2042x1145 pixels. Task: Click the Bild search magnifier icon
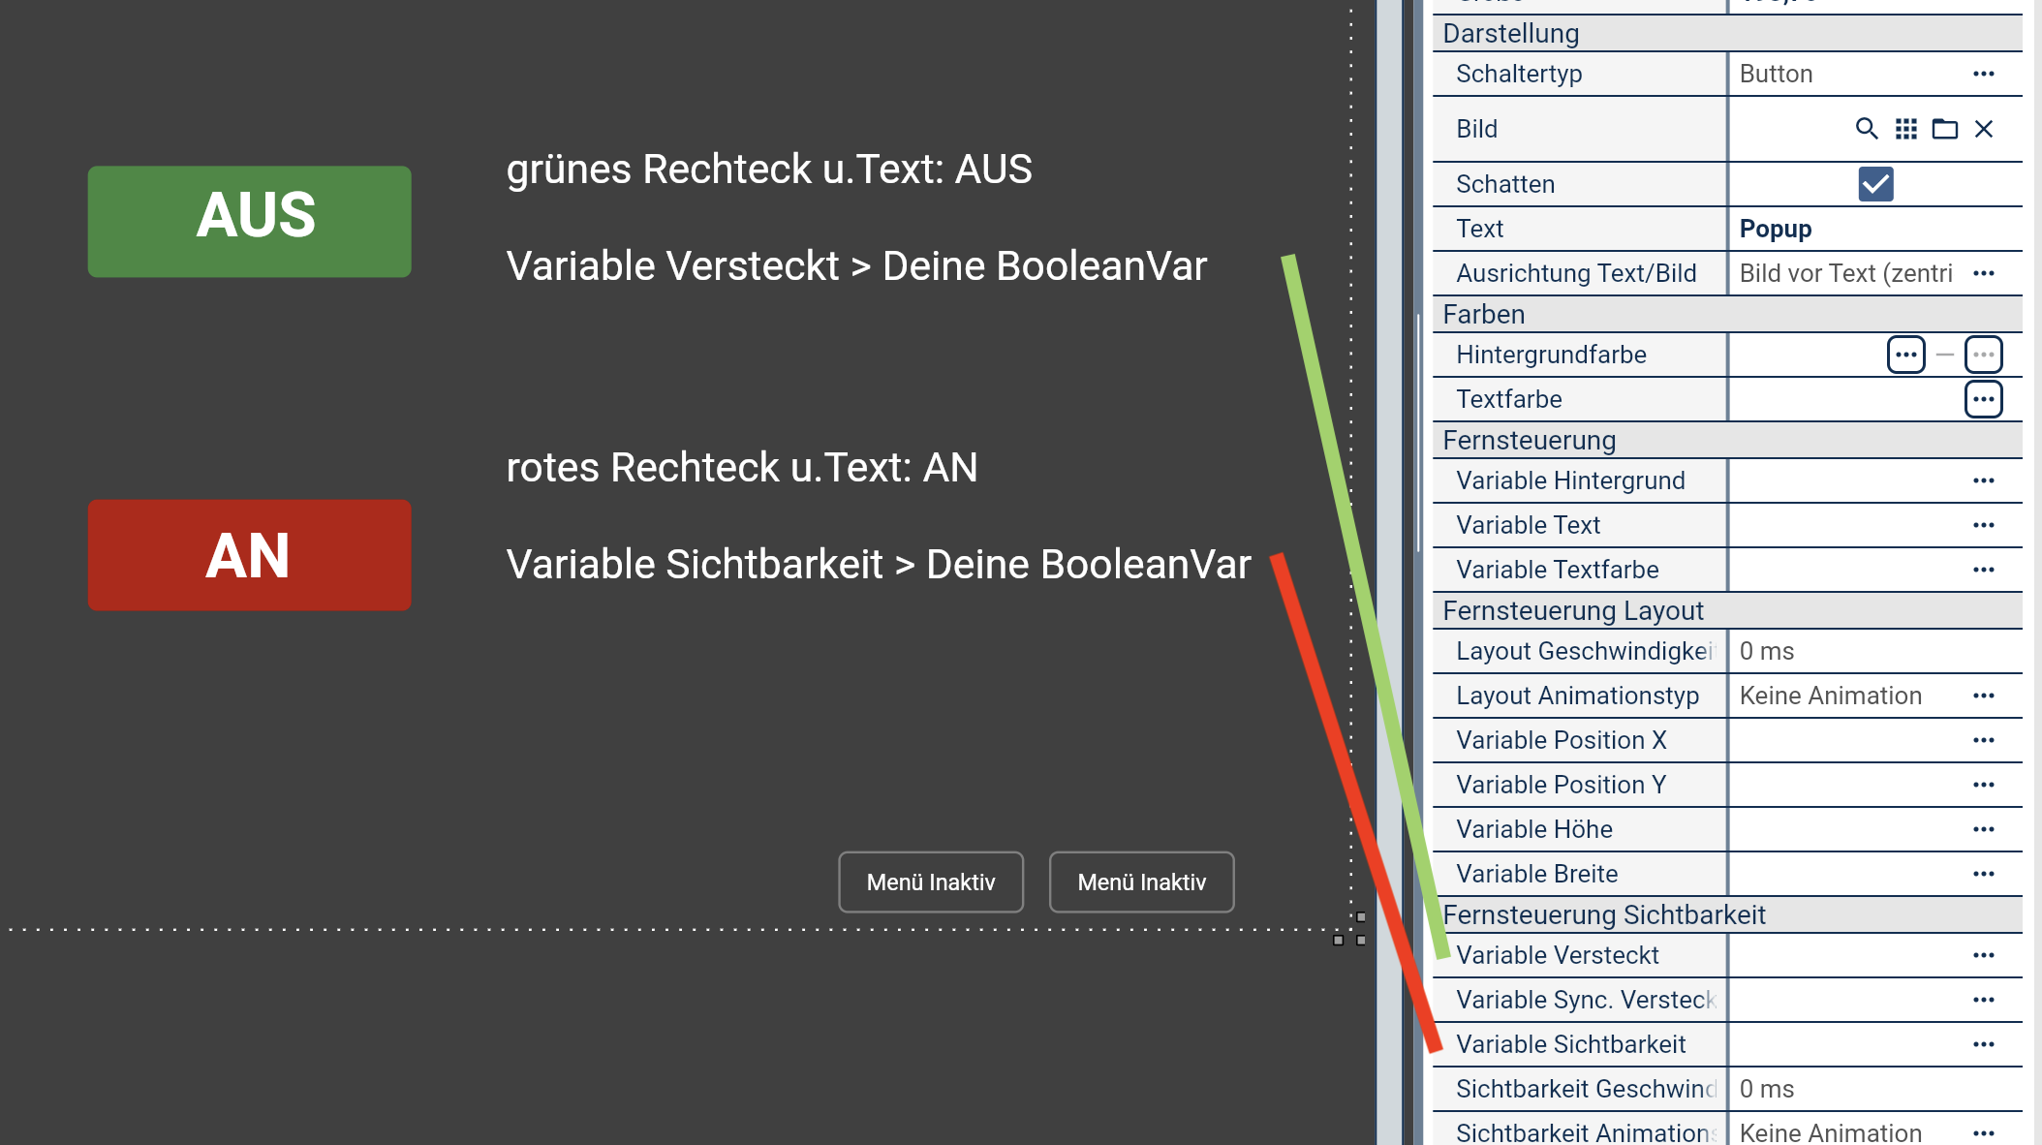pyautogui.click(x=1866, y=129)
